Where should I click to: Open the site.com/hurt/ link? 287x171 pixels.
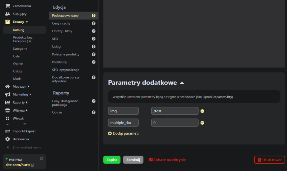coord(18,165)
